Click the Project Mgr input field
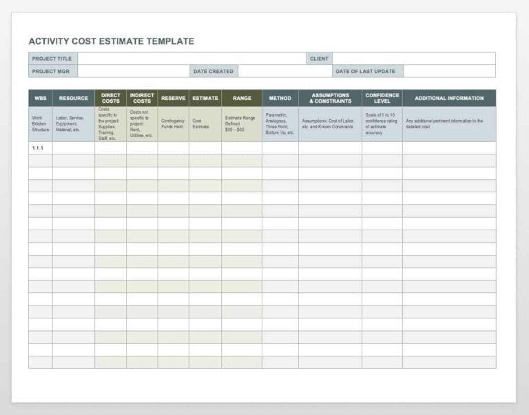 pyautogui.click(x=133, y=71)
